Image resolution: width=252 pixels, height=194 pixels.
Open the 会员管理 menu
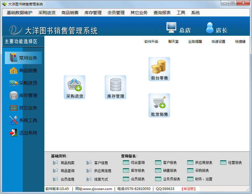tap(116, 13)
